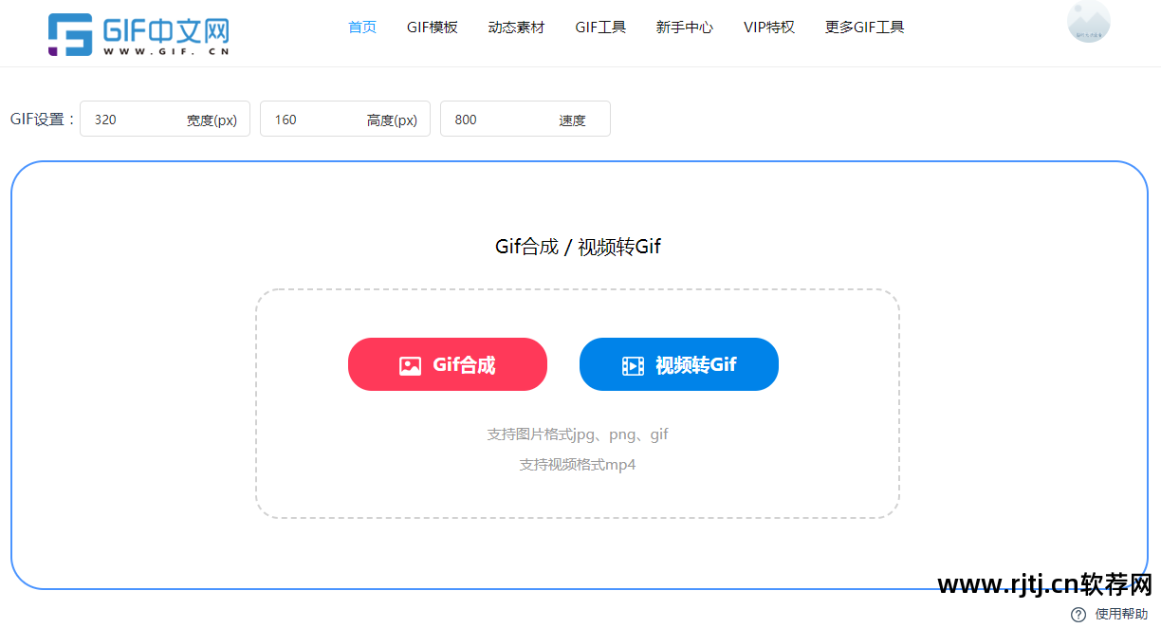Screen dimensions: 1161x628
Task: Open the GIF模板 page
Action: pos(433,28)
